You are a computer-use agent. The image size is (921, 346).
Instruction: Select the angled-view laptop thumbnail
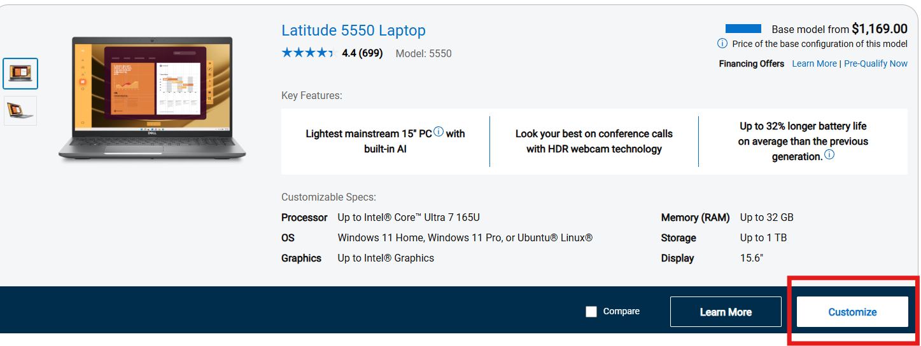pyautogui.click(x=20, y=110)
